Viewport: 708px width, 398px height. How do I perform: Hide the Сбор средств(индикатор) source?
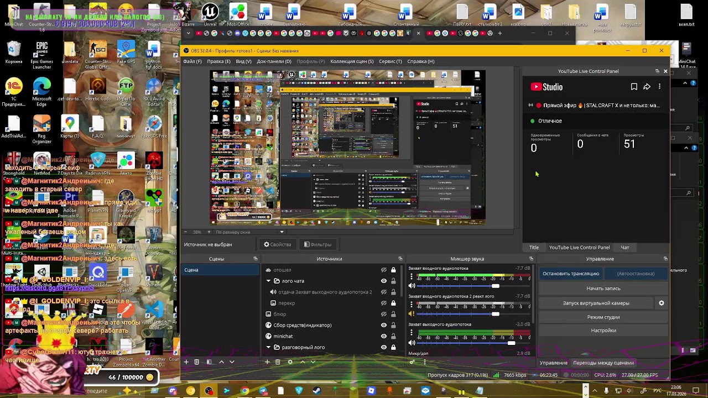coord(384,325)
